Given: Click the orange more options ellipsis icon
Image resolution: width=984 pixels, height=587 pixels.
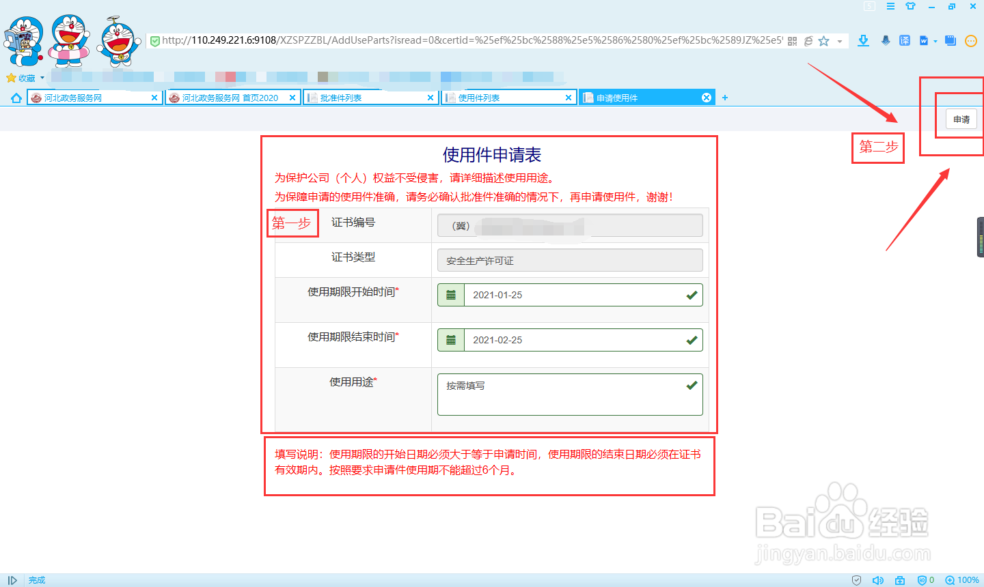Looking at the screenshot, I should [971, 40].
